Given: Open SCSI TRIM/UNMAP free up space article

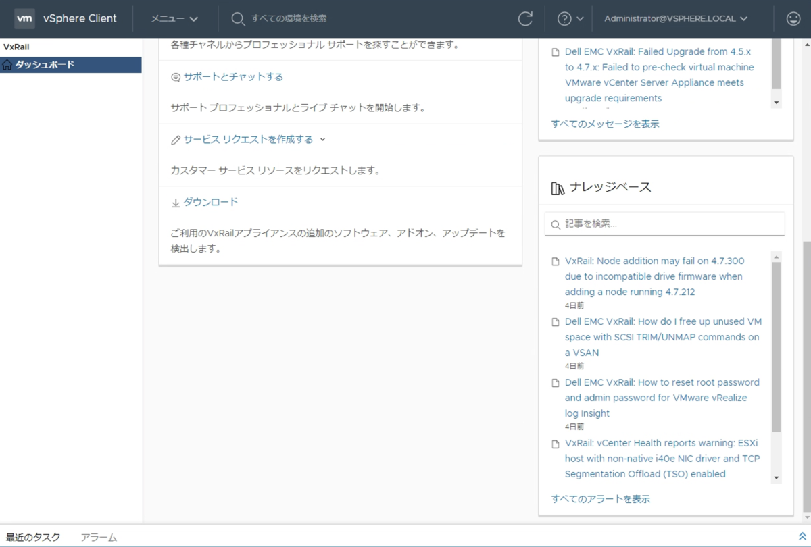Looking at the screenshot, I should [x=663, y=337].
